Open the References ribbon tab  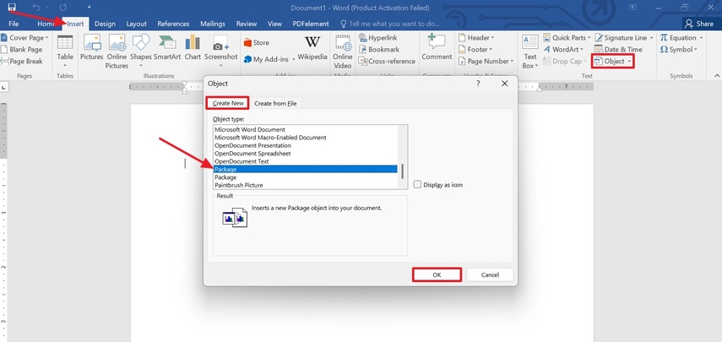click(173, 24)
